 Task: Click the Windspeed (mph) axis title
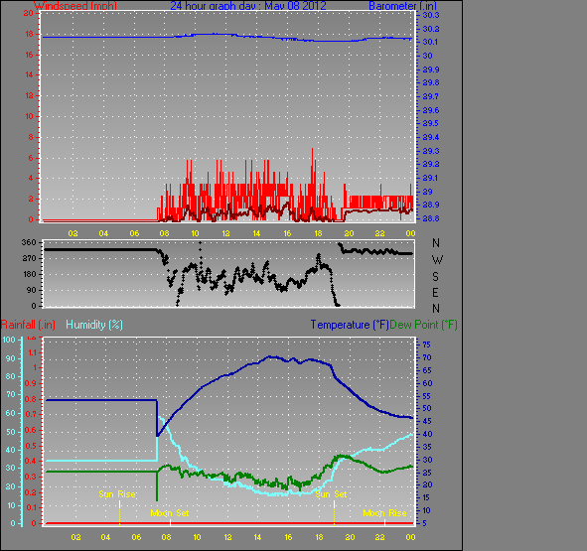75,6
